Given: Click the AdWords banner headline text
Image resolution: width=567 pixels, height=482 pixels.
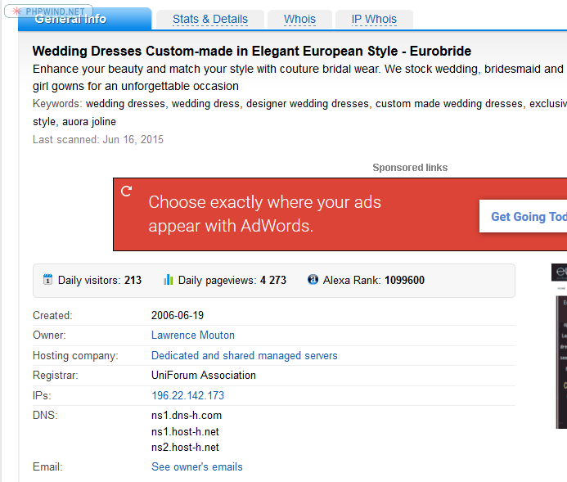Looking at the screenshot, I should pyautogui.click(x=264, y=214).
